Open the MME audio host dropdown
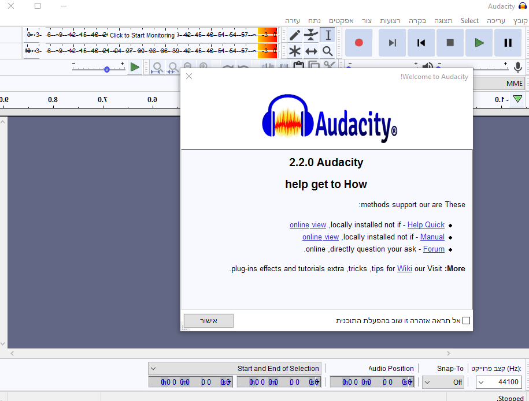Viewport: 529px width, 401px height. (x=498, y=84)
